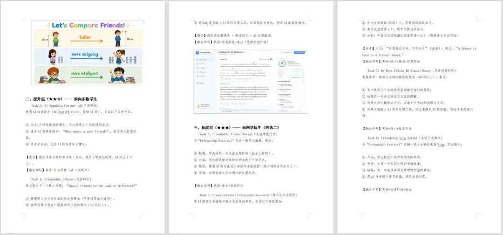Click the "taller" comparison label
The image size is (503, 235).
[85, 37]
